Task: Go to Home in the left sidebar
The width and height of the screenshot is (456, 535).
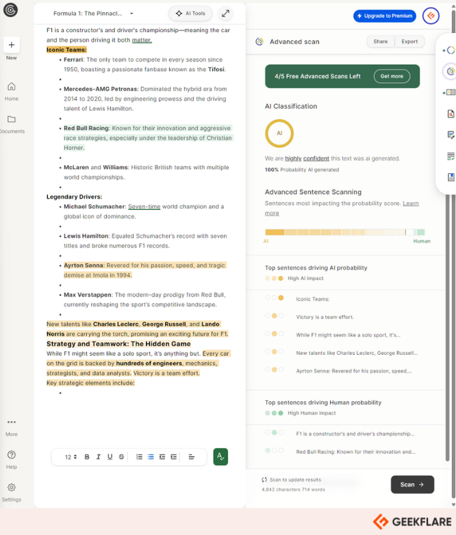Action: [x=11, y=91]
